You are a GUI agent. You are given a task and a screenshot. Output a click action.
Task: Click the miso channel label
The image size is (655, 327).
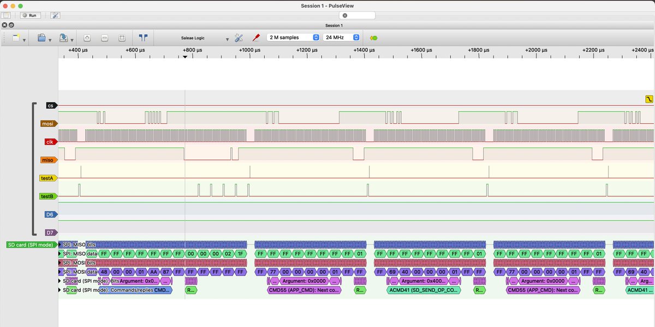(49, 160)
